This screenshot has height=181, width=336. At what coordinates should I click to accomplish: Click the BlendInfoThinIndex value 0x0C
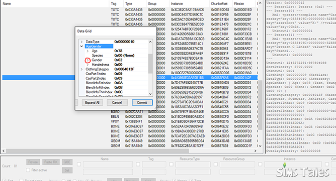click(118, 92)
